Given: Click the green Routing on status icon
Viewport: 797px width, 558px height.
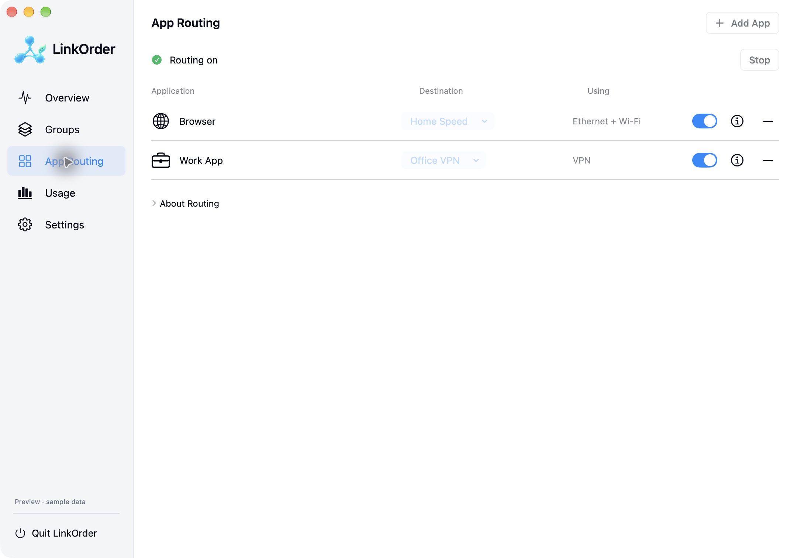Looking at the screenshot, I should pyautogui.click(x=157, y=60).
